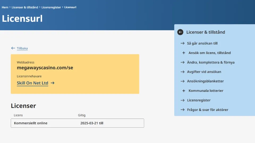Click the Licenser section heading

23,106
